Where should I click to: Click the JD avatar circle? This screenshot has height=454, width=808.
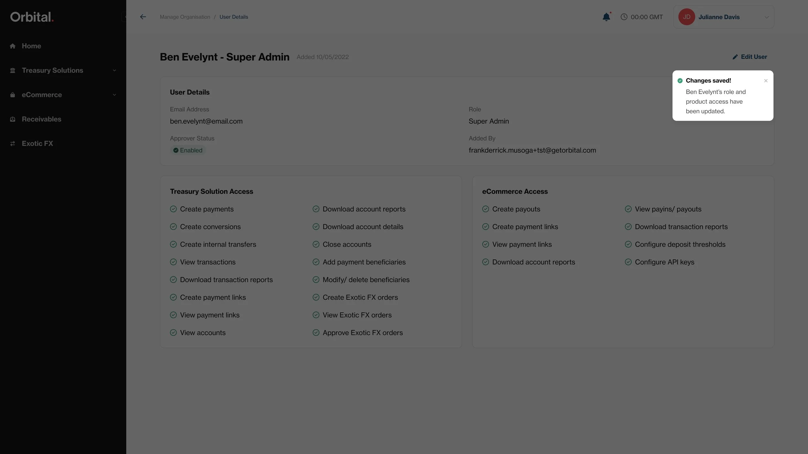coord(686,17)
